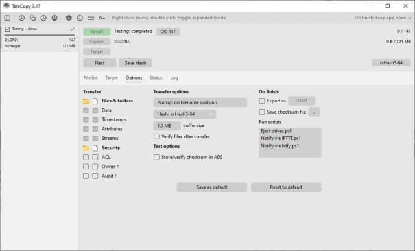415x251 pixels.
Task: Toggle Data folder checkbox
Action: point(86,110)
